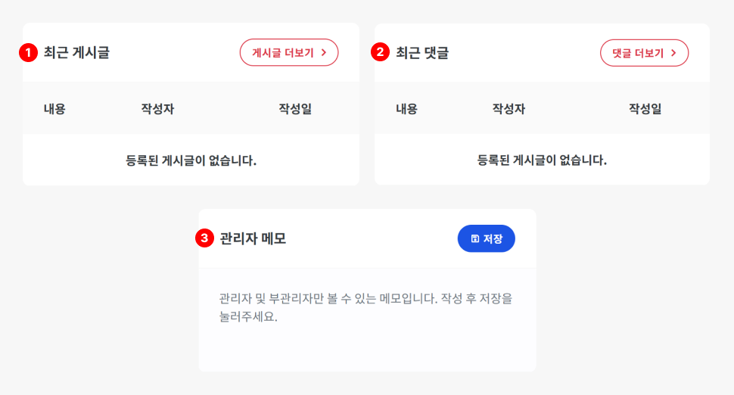Click the red number 2 badge

pyautogui.click(x=380, y=53)
